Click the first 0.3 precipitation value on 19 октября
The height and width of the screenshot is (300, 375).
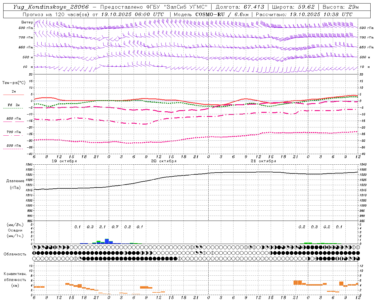pos(90,227)
